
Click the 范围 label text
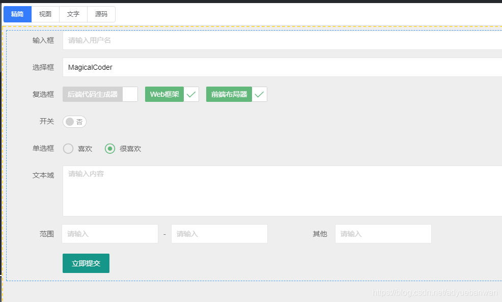coord(47,234)
